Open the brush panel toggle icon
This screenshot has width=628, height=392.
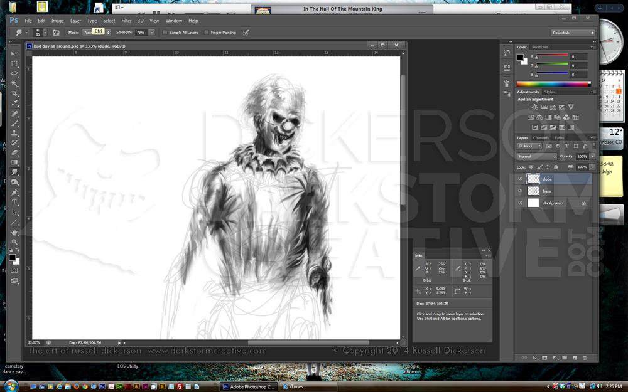click(x=56, y=33)
